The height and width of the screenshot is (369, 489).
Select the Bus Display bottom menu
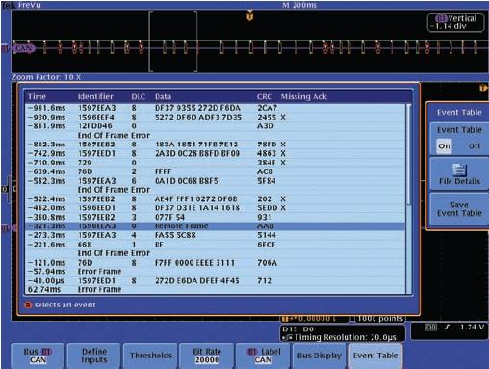[320, 356]
